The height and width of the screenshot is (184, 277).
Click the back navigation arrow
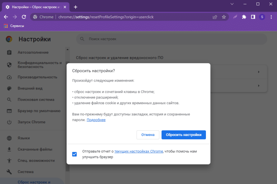point(6,17)
